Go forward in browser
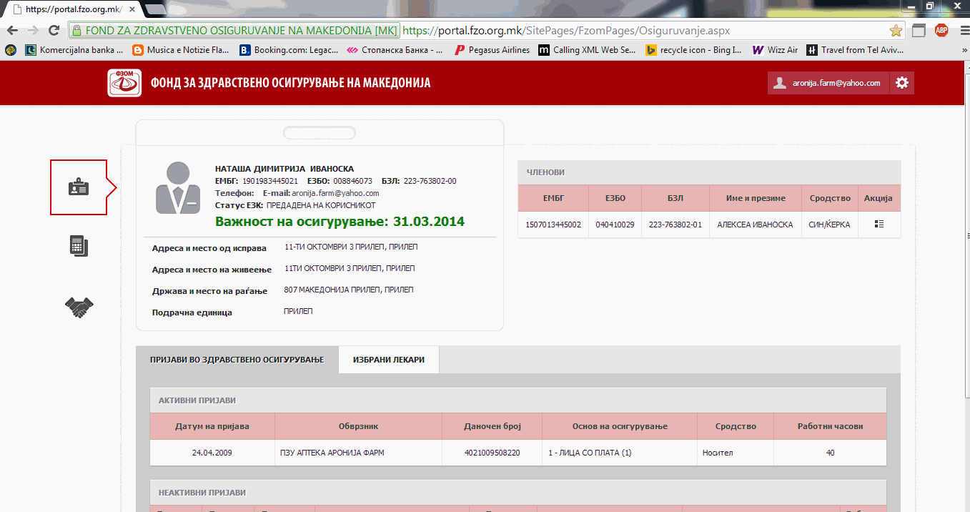The height and width of the screenshot is (512, 970). coord(32,31)
